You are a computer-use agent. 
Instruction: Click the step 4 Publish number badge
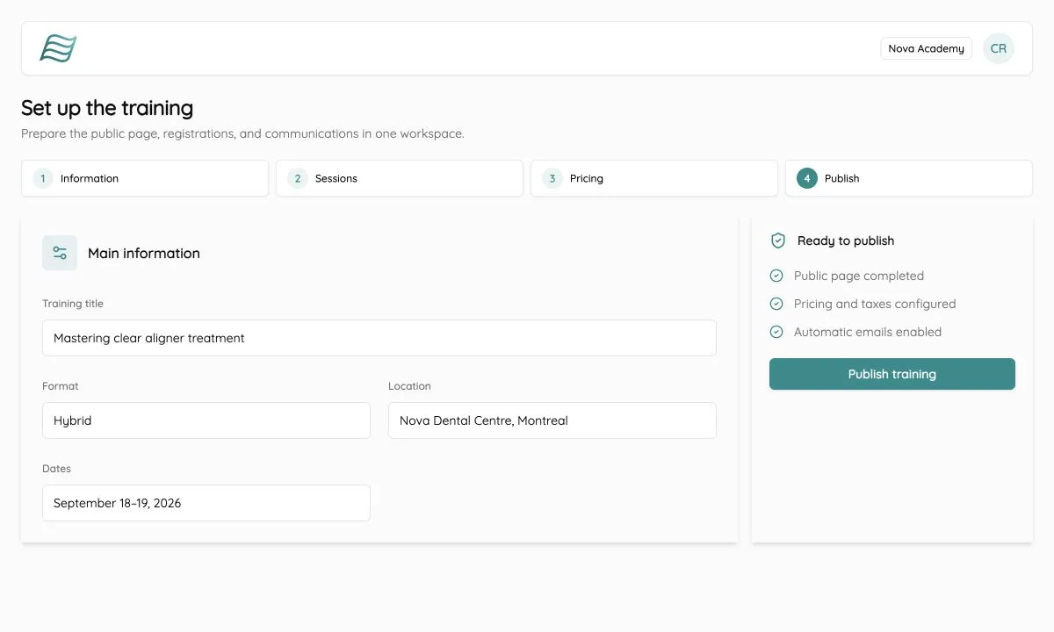tap(807, 178)
